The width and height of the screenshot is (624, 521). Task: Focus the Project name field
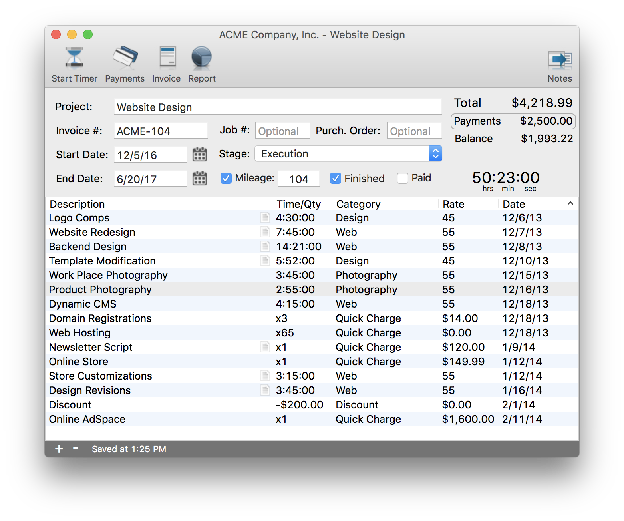click(278, 107)
